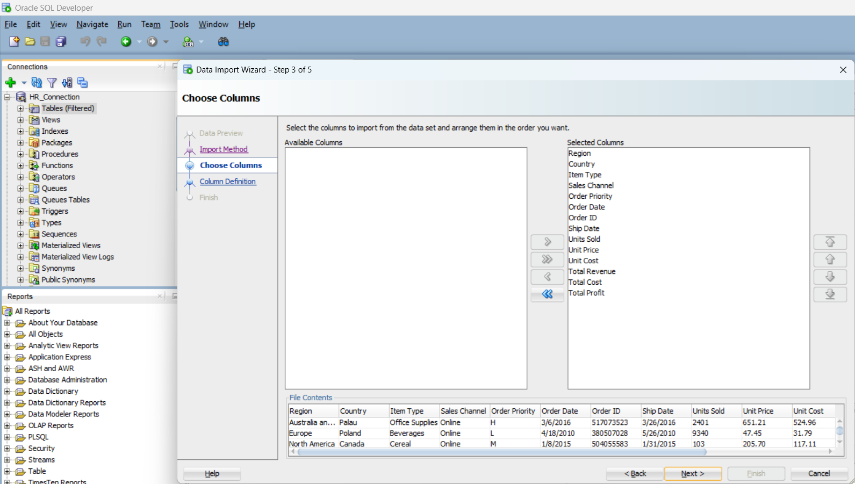
Task: Select Units Sold in Selected Columns
Action: 584,239
